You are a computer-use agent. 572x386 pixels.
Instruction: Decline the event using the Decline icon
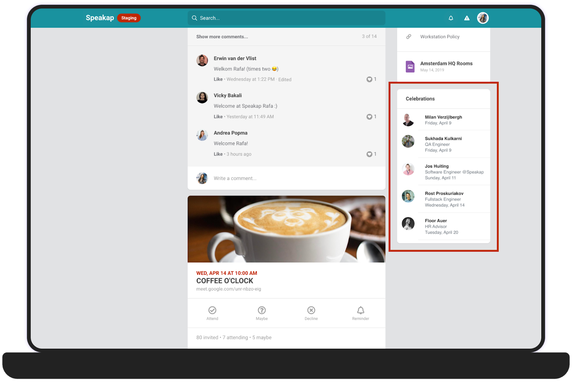tap(311, 310)
